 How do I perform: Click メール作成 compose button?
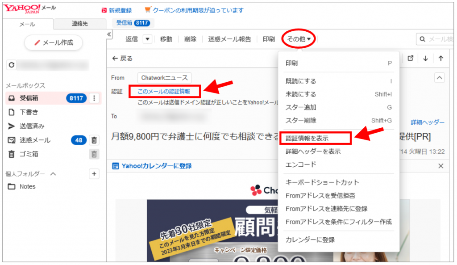tap(54, 42)
